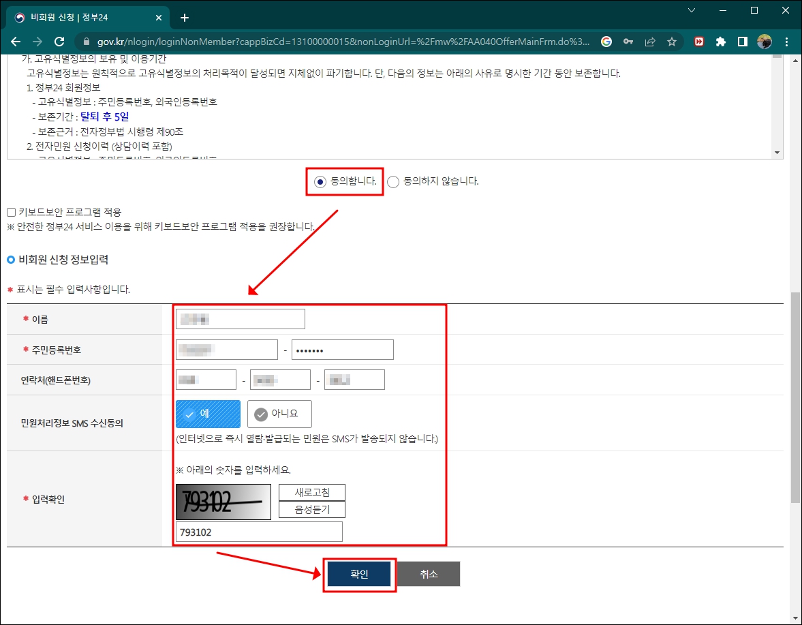Click the chevron in the title bar

tap(691, 10)
